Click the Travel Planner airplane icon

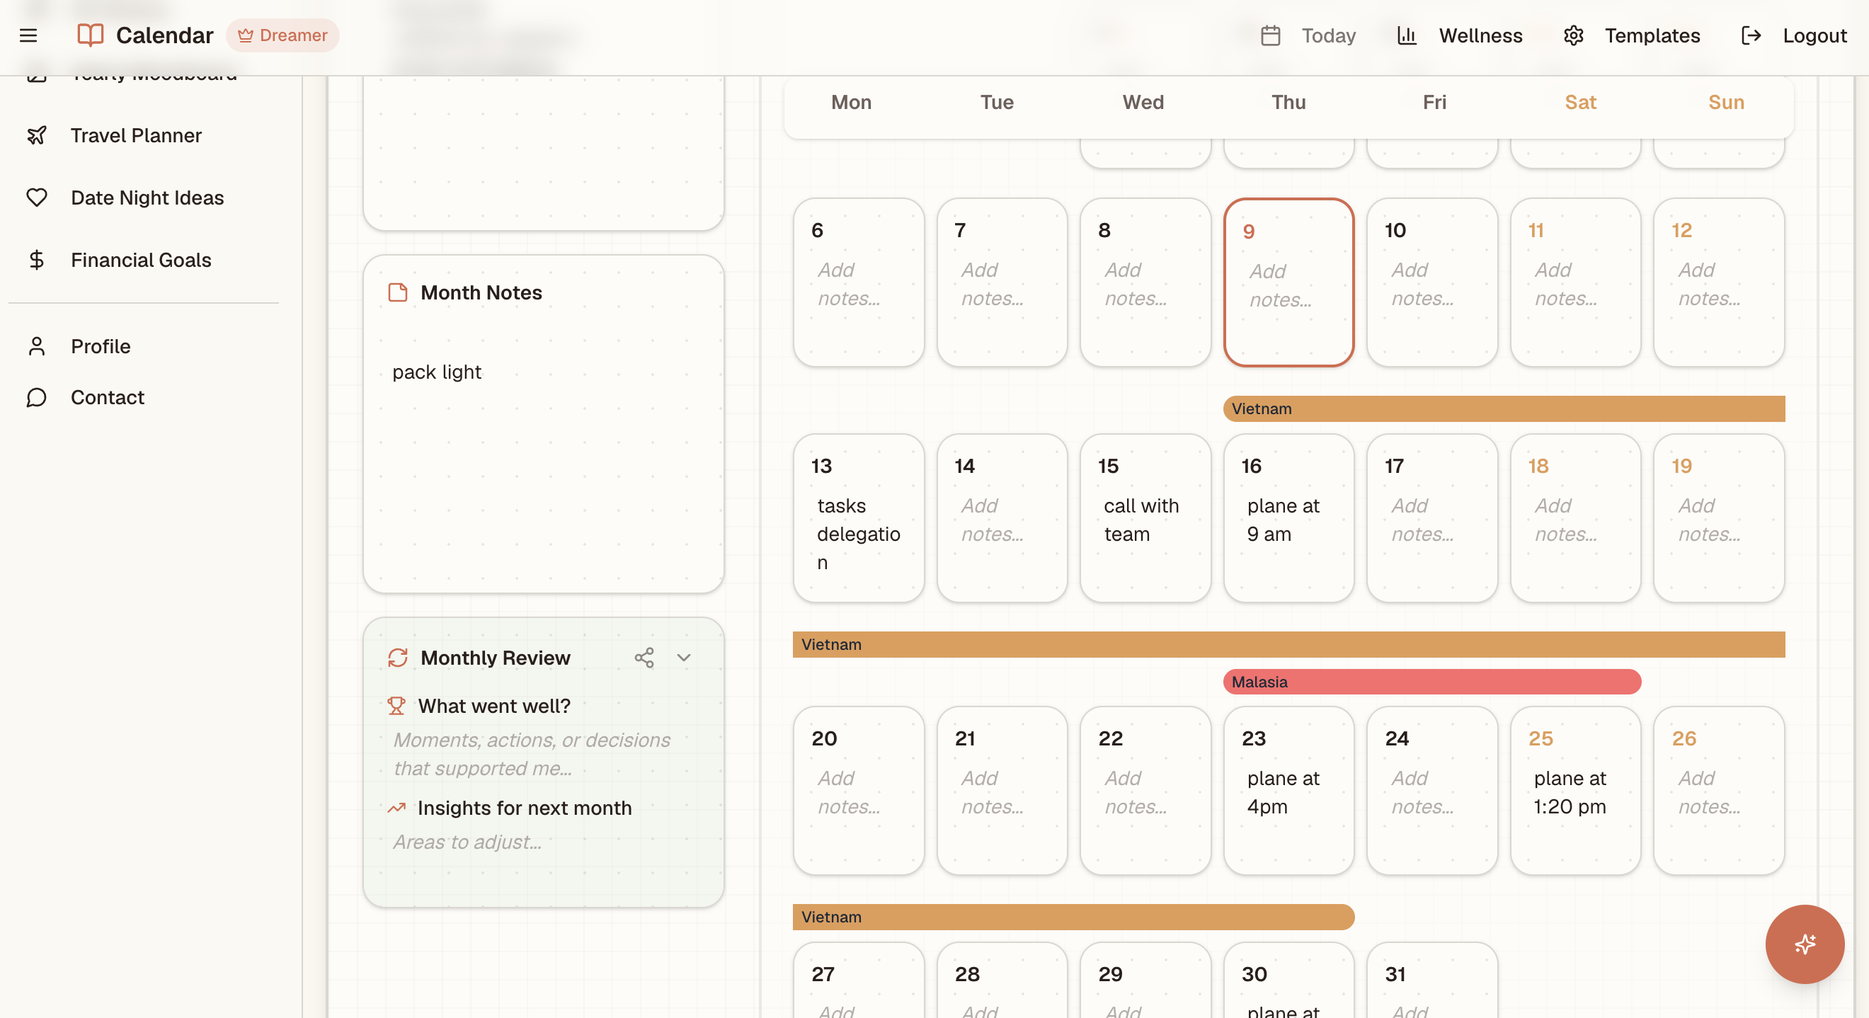(36, 135)
